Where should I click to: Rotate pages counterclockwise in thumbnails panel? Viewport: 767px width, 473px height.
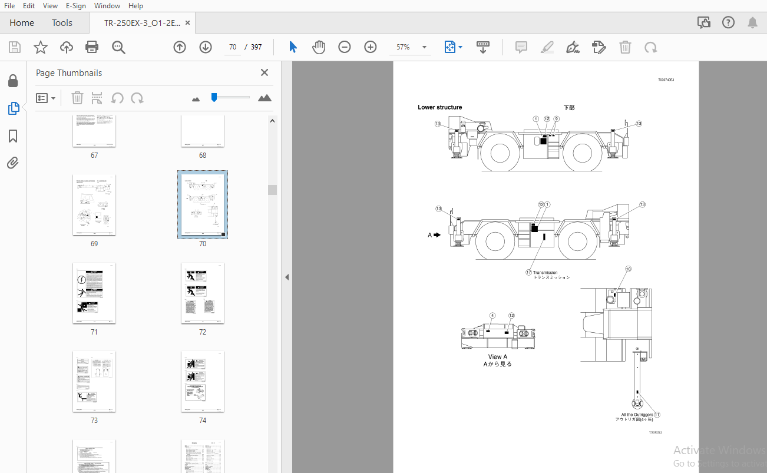tap(117, 98)
